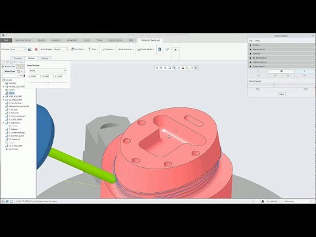
Task: Expand the Tool List section
Action: 282,53
